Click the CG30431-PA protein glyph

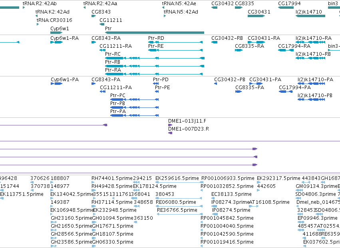(x=256, y=84)
